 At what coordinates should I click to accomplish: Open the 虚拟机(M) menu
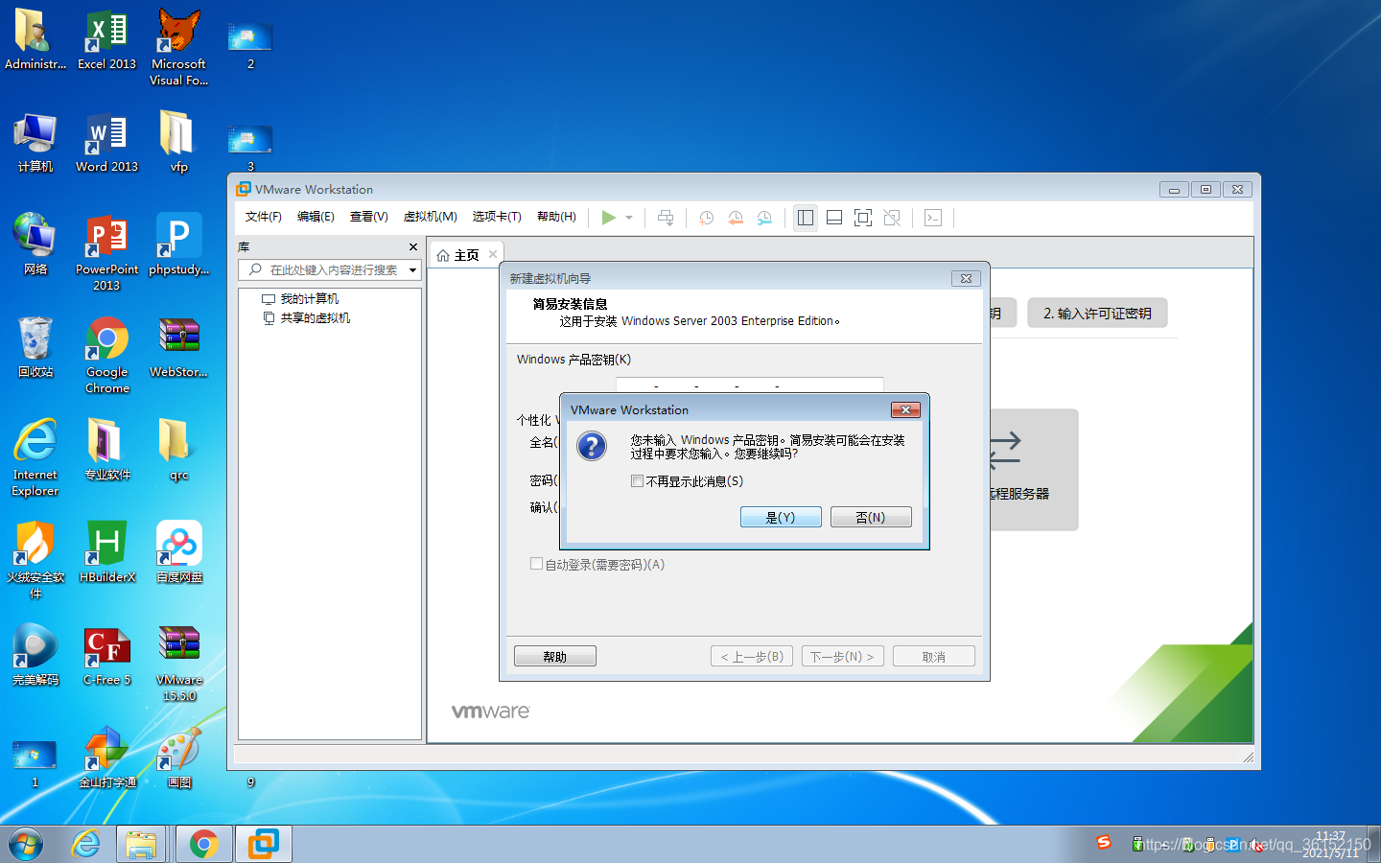tap(431, 217)
